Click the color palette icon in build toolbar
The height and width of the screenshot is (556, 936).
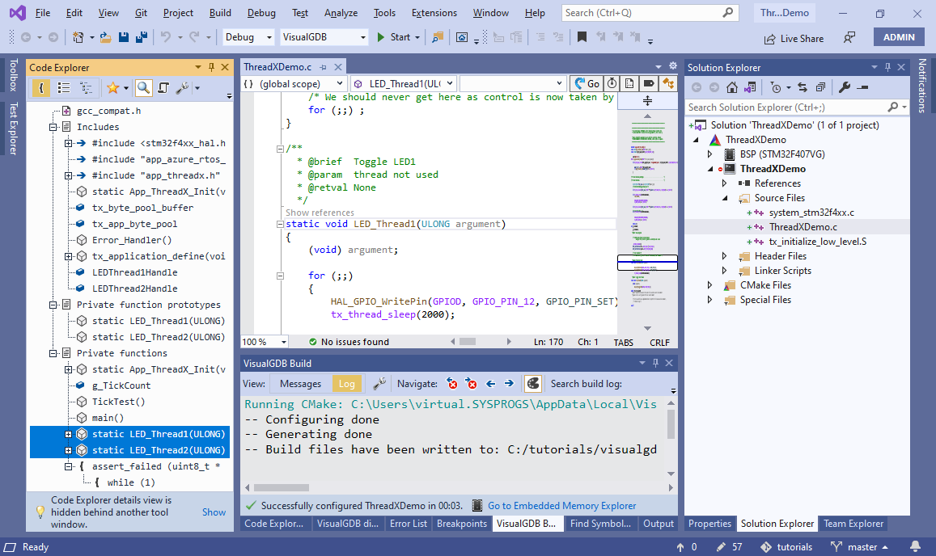pos(533,384)
